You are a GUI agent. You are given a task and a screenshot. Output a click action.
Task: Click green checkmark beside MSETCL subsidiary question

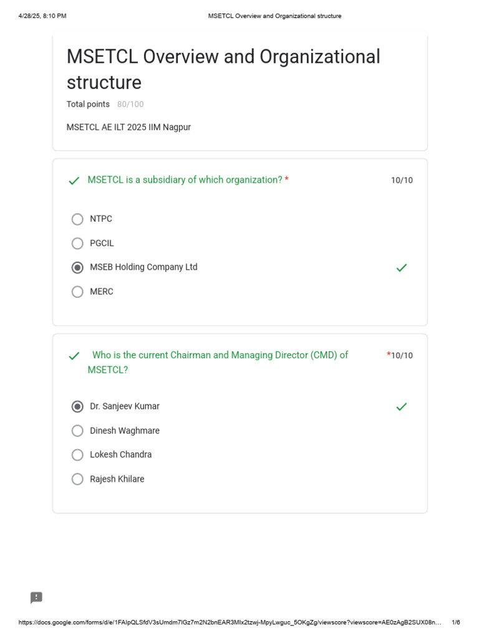74,181
